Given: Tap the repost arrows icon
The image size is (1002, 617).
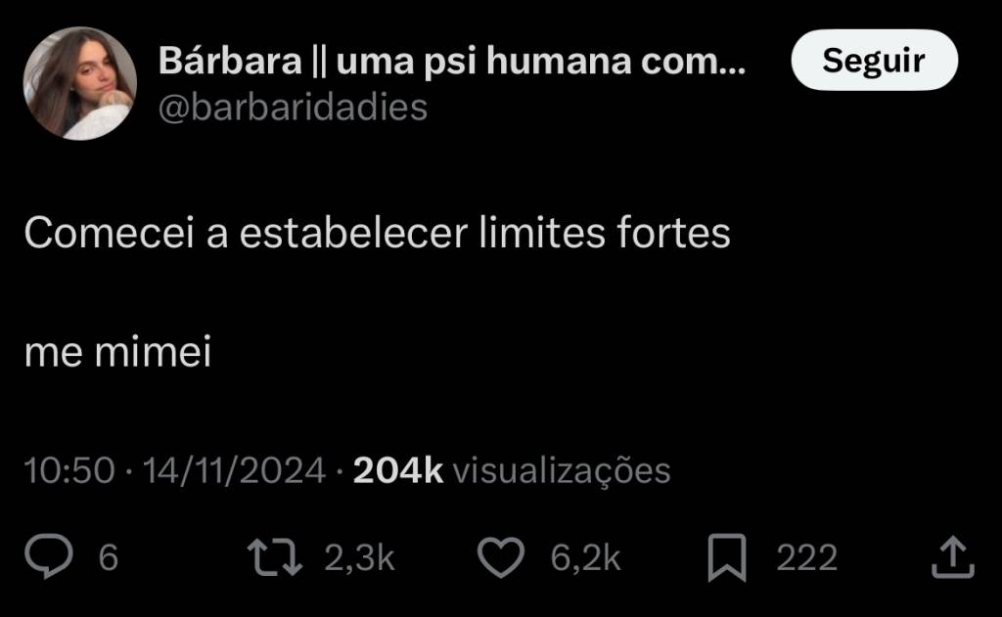Looking at the screenshot, I should 275,557.
